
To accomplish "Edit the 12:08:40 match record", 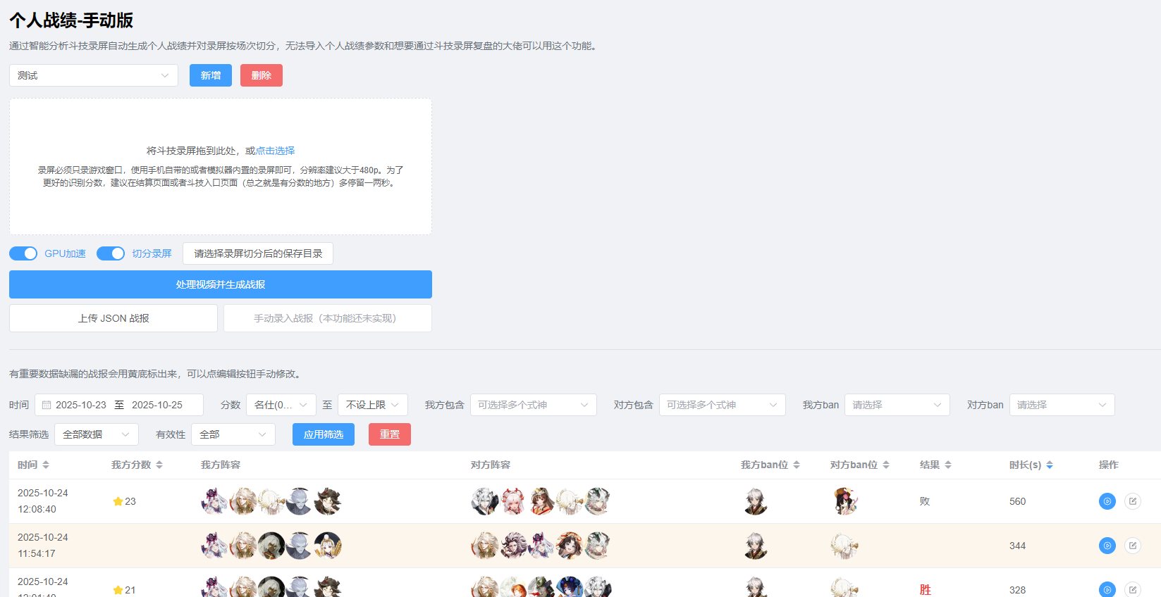I will [x=1132, y=501].
